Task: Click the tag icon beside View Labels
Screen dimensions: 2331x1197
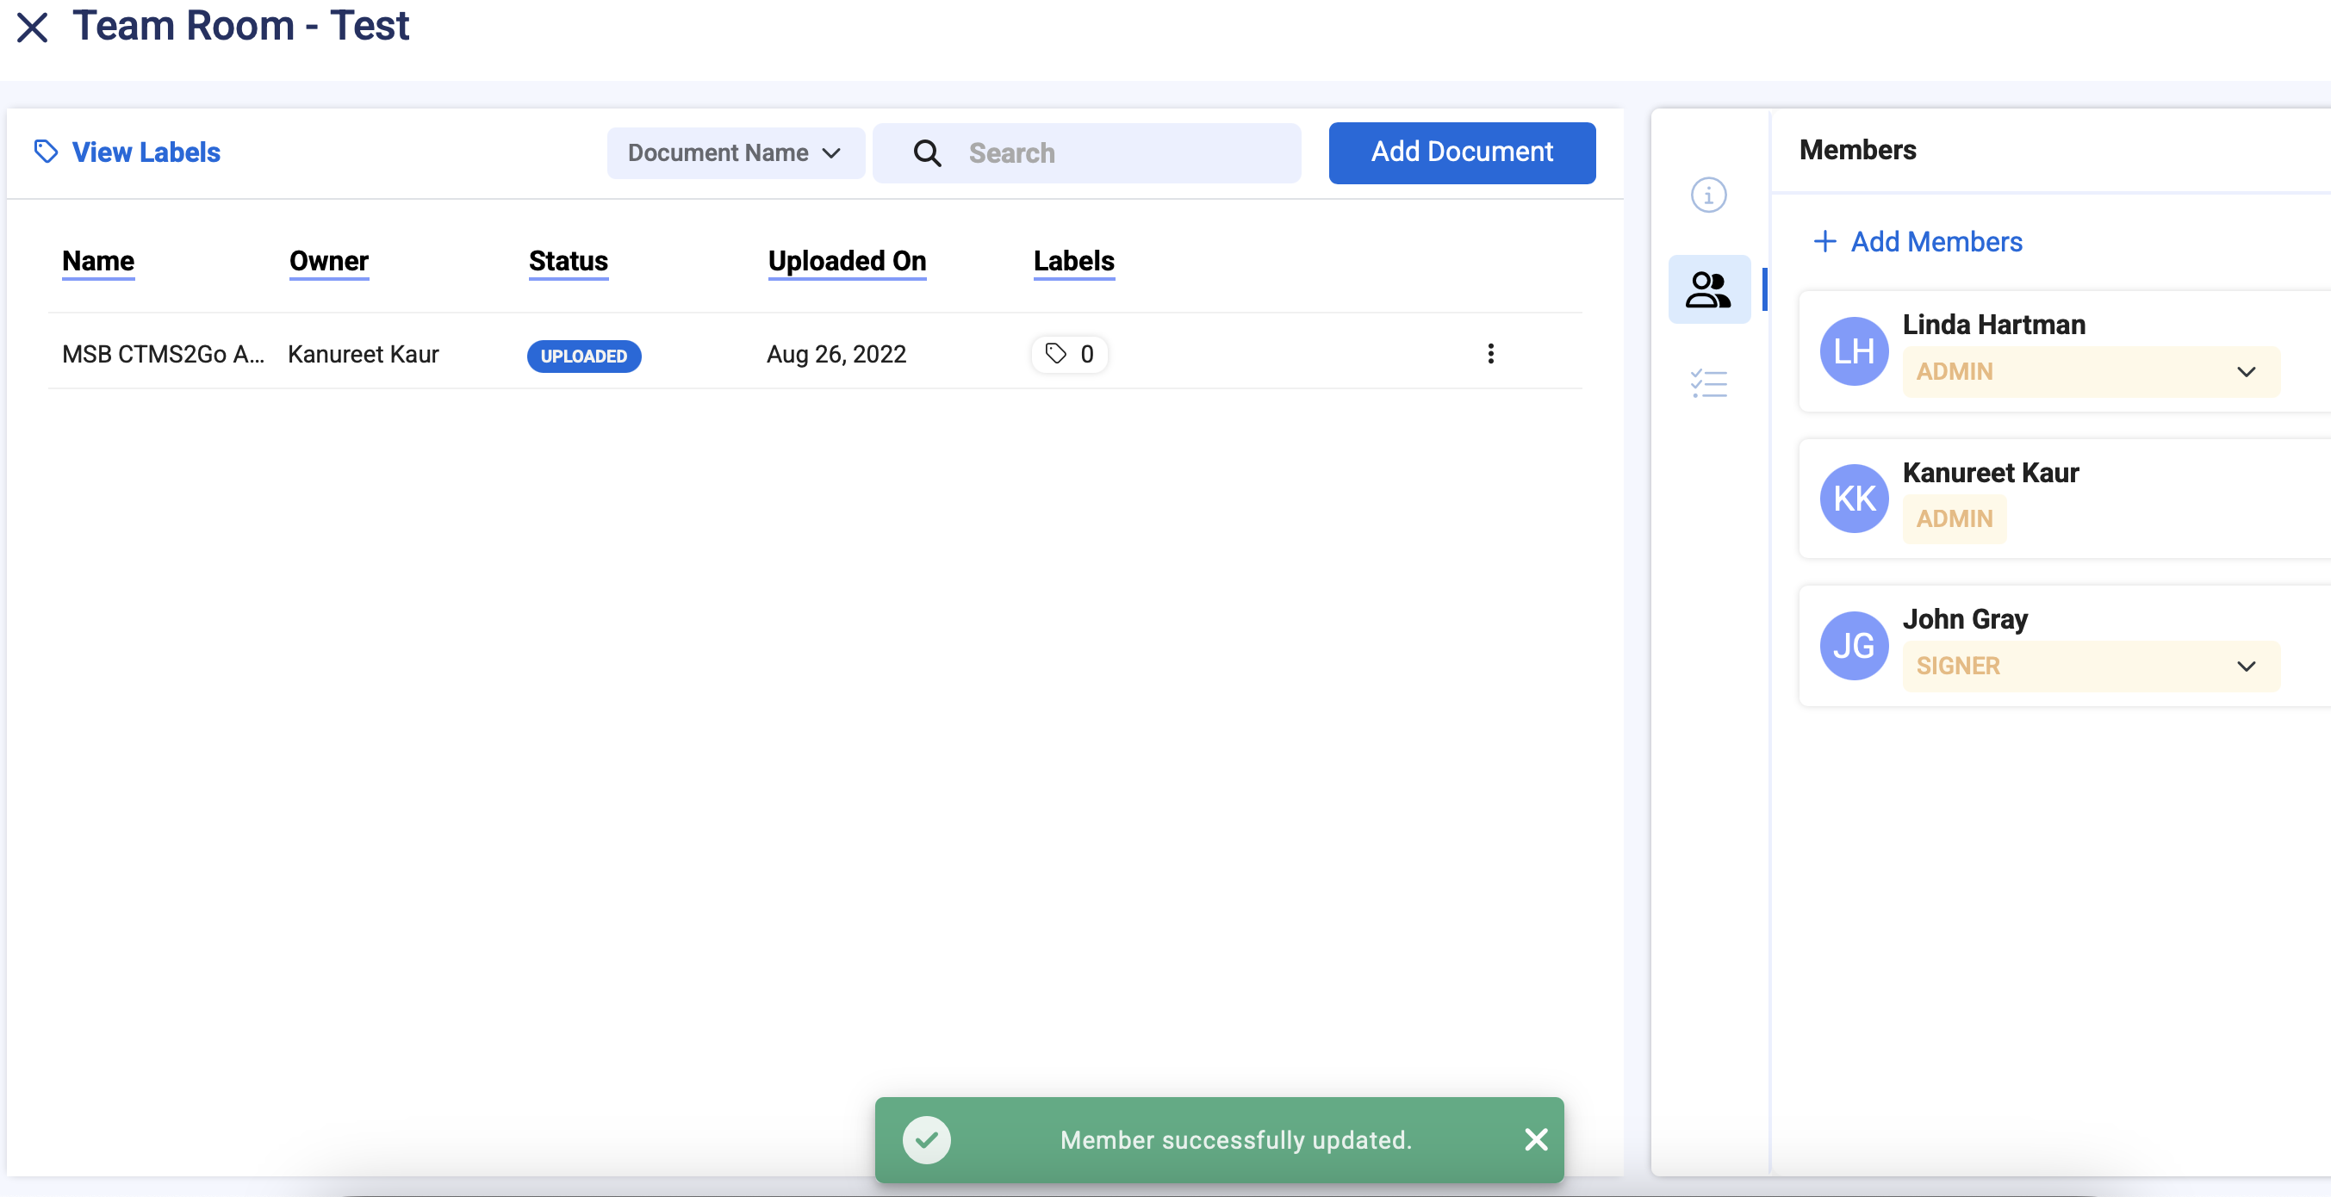Action: [x=47, y=151]
